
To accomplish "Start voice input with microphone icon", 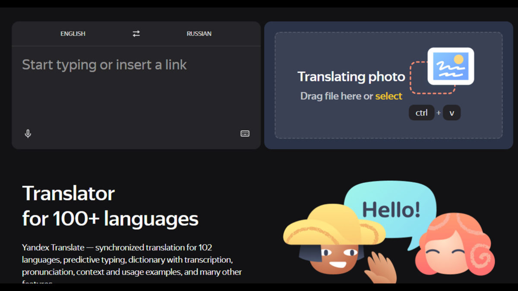I will coord(28,134).
